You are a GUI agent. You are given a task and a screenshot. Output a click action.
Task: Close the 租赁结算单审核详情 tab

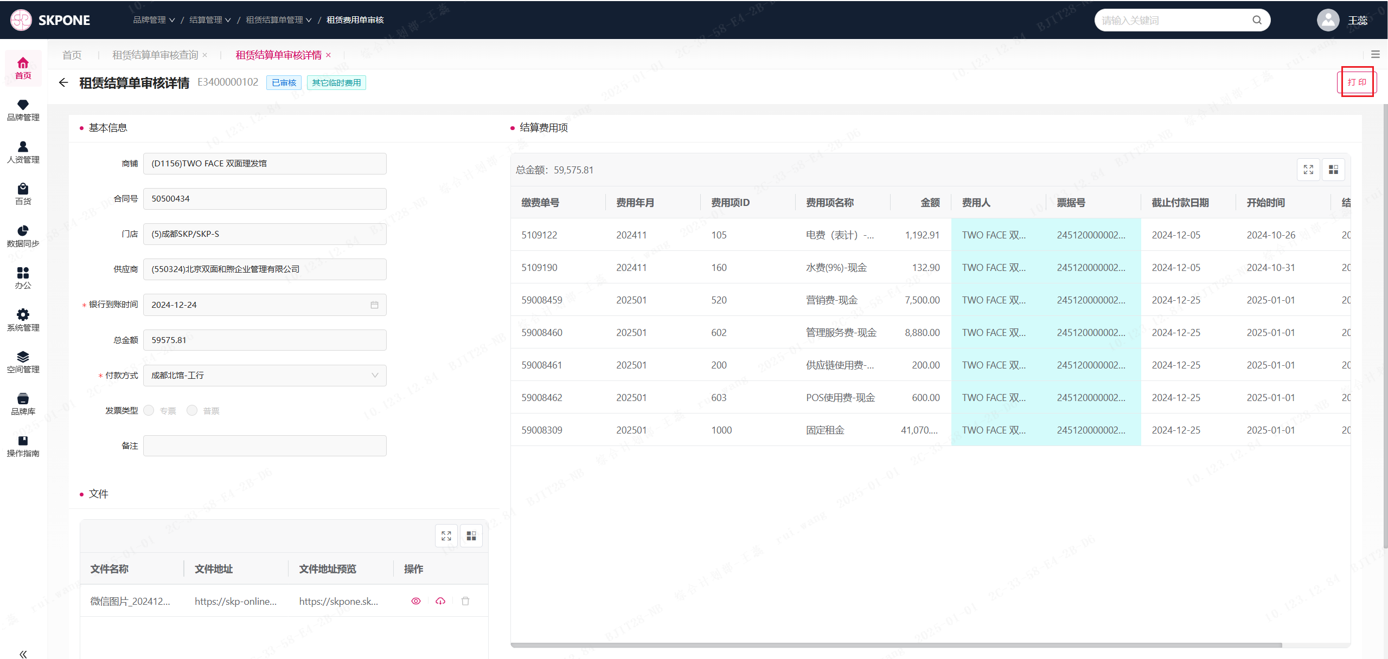tap(328, 55)
